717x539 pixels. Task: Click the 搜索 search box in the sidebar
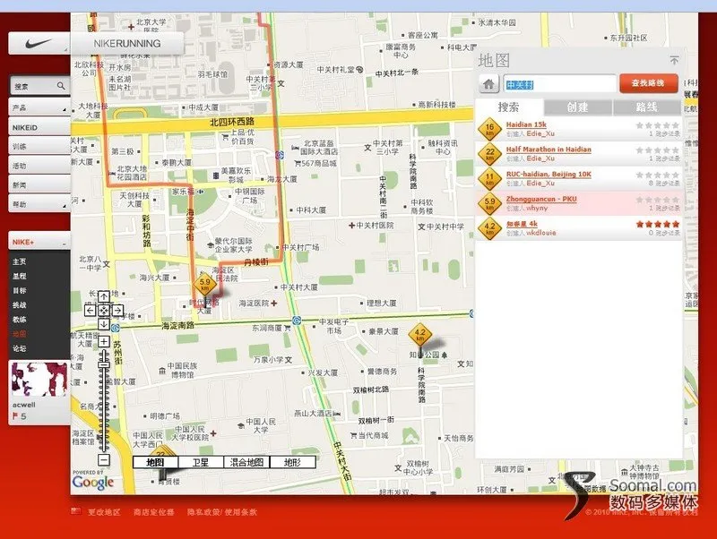pos(39,85)
